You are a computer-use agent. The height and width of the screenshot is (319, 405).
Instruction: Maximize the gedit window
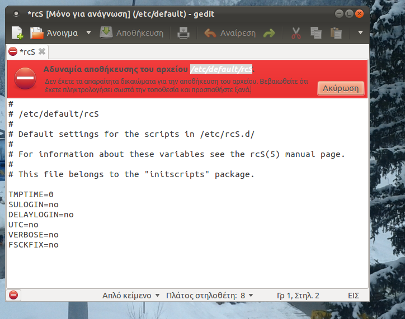click(349, 13)
